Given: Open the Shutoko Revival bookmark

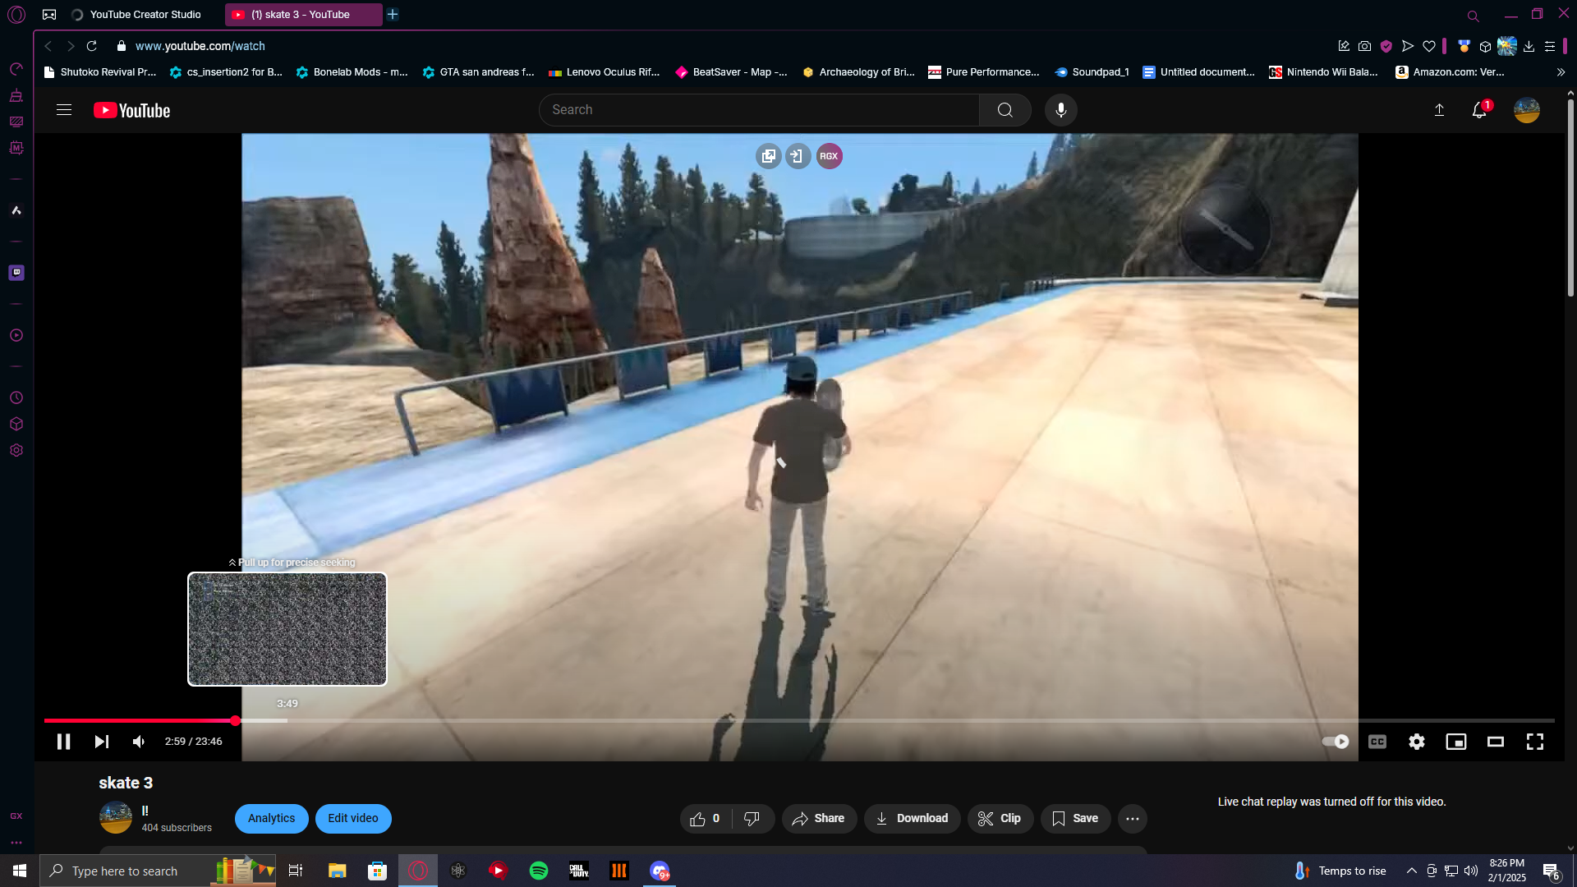Looking at the screenshot, I should pyautogui.click(x=99, y=72).
